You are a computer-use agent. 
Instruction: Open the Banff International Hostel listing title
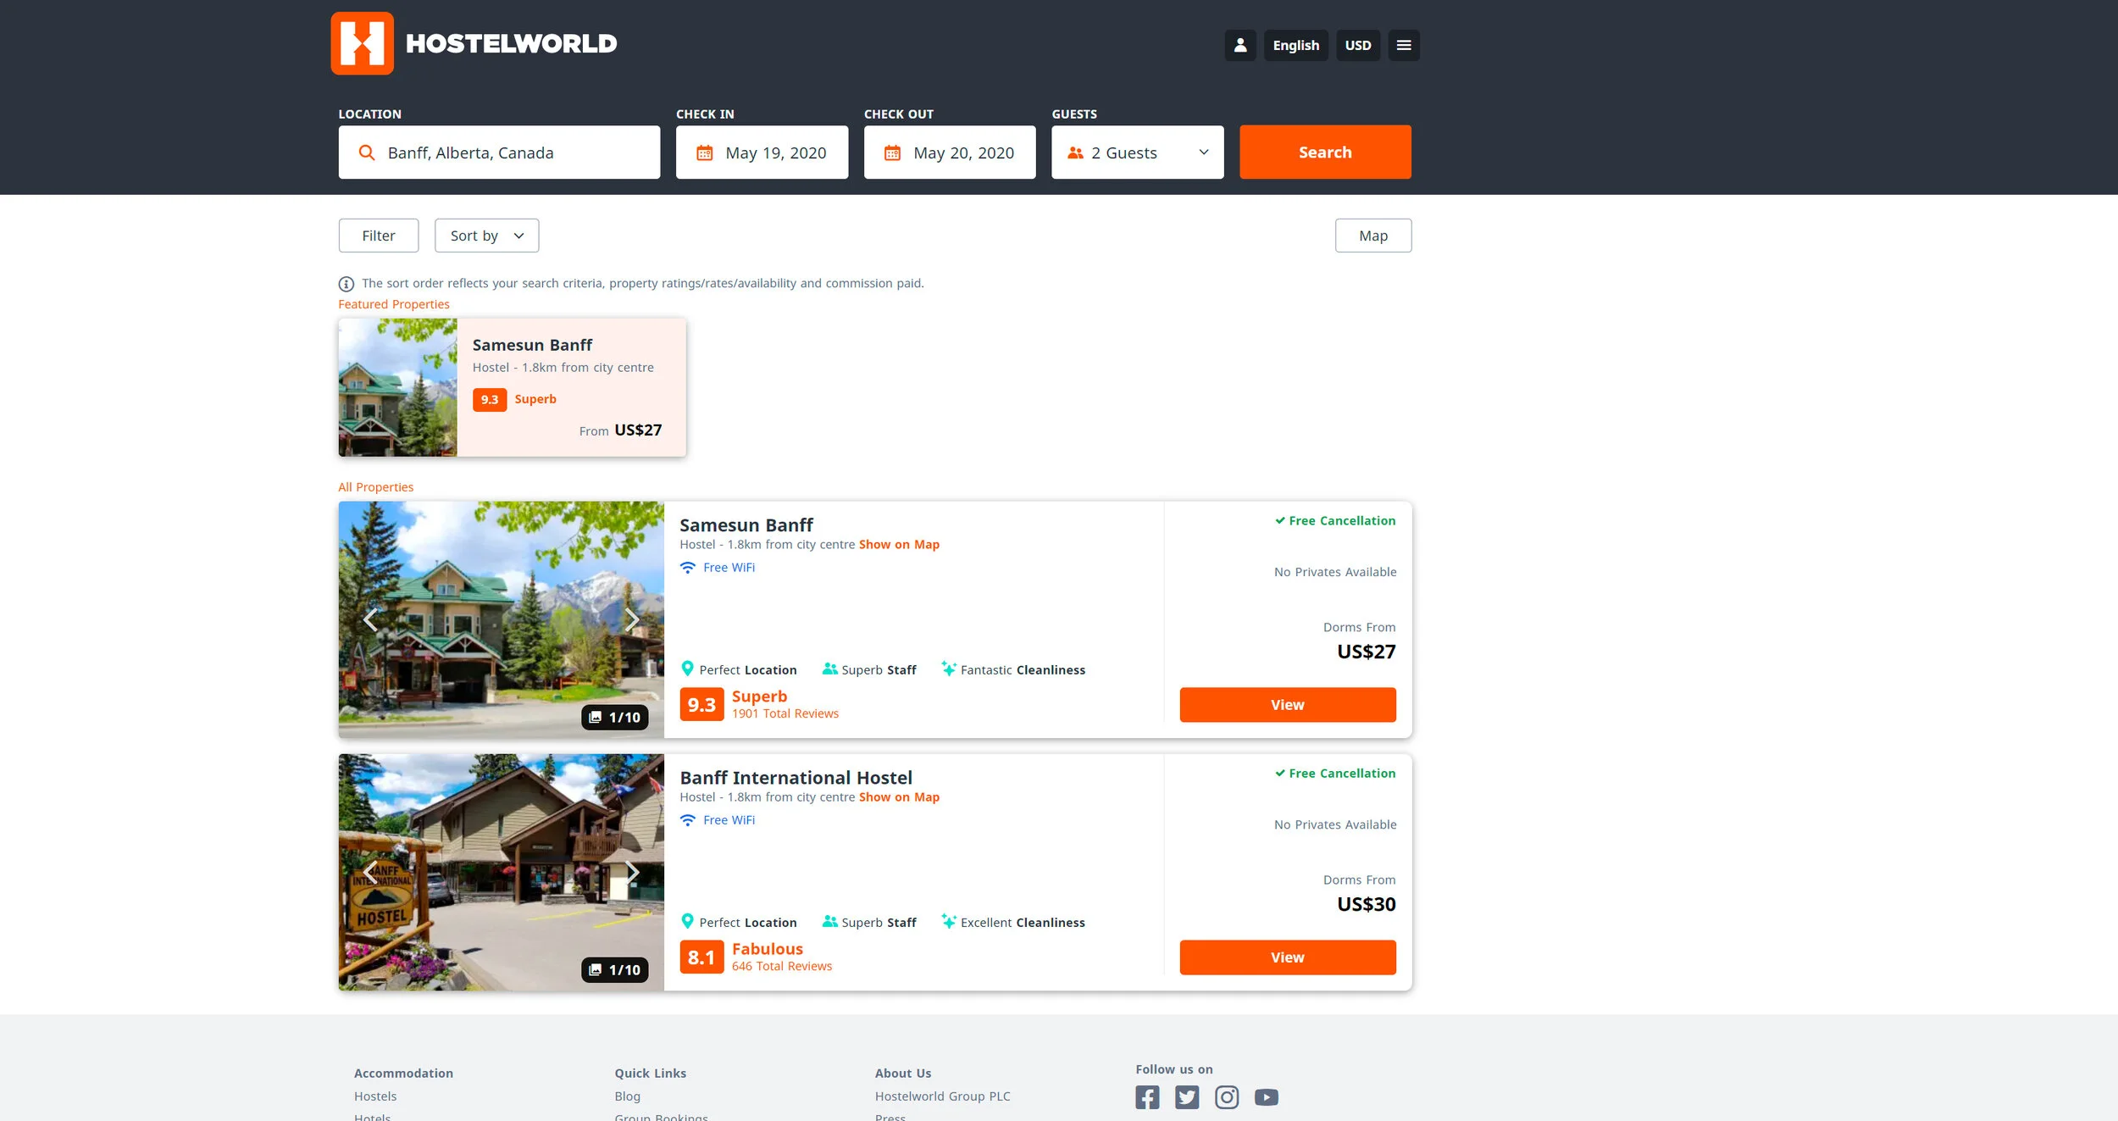[x=796, y=778]
